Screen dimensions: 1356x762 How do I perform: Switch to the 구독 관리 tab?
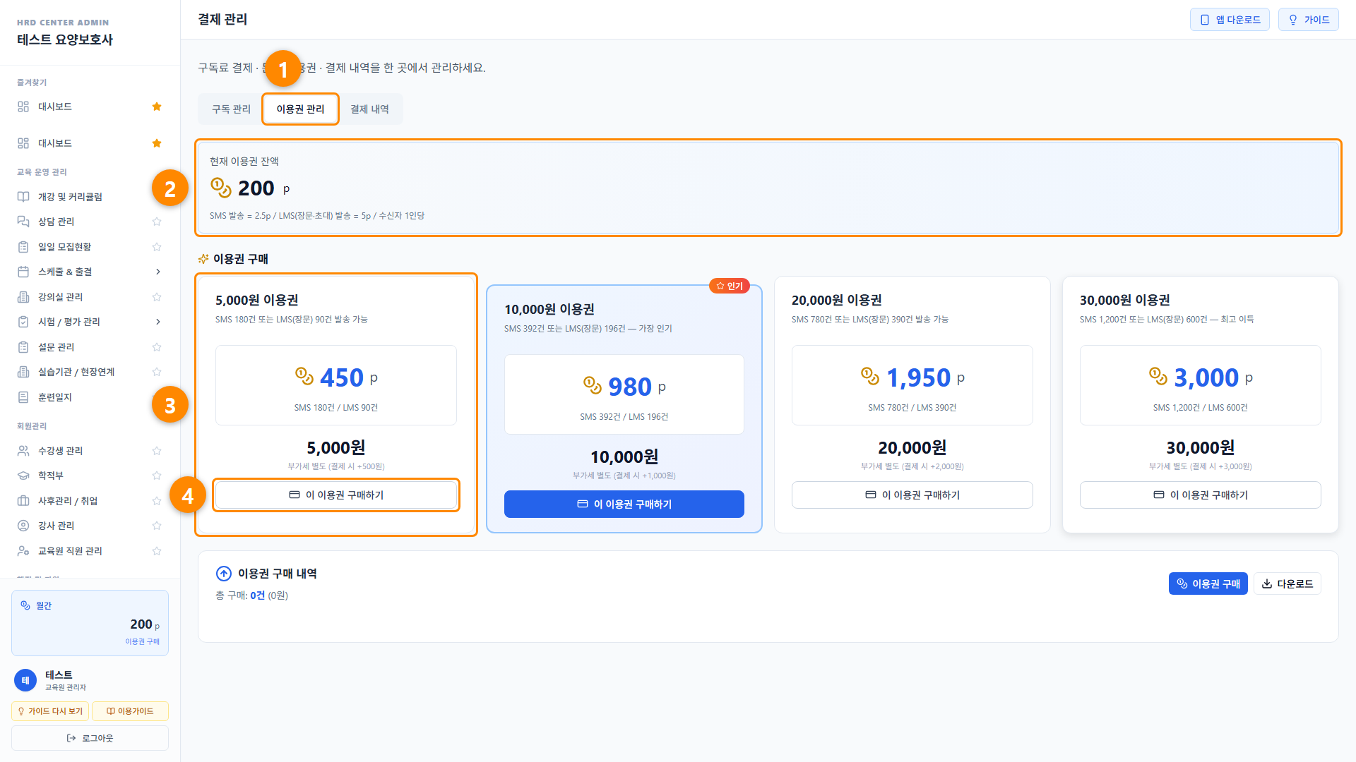tap(231, 109)
